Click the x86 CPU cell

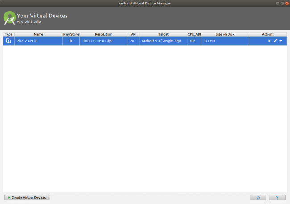pos(194,41)
